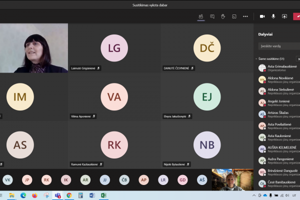Raise your hand in the meeting
This screenshot has height=200, width=300.
(223, 16)
